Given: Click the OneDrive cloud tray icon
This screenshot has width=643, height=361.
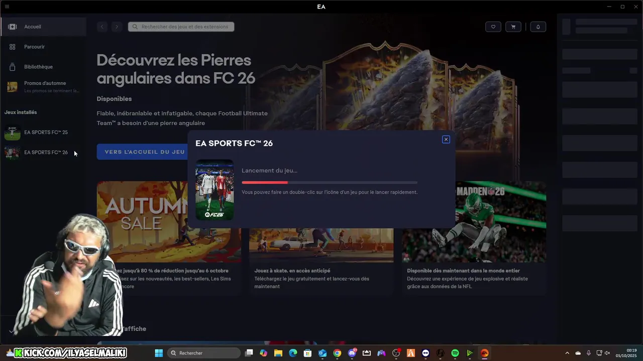Looking at the screenshot, I should [578, 353].
